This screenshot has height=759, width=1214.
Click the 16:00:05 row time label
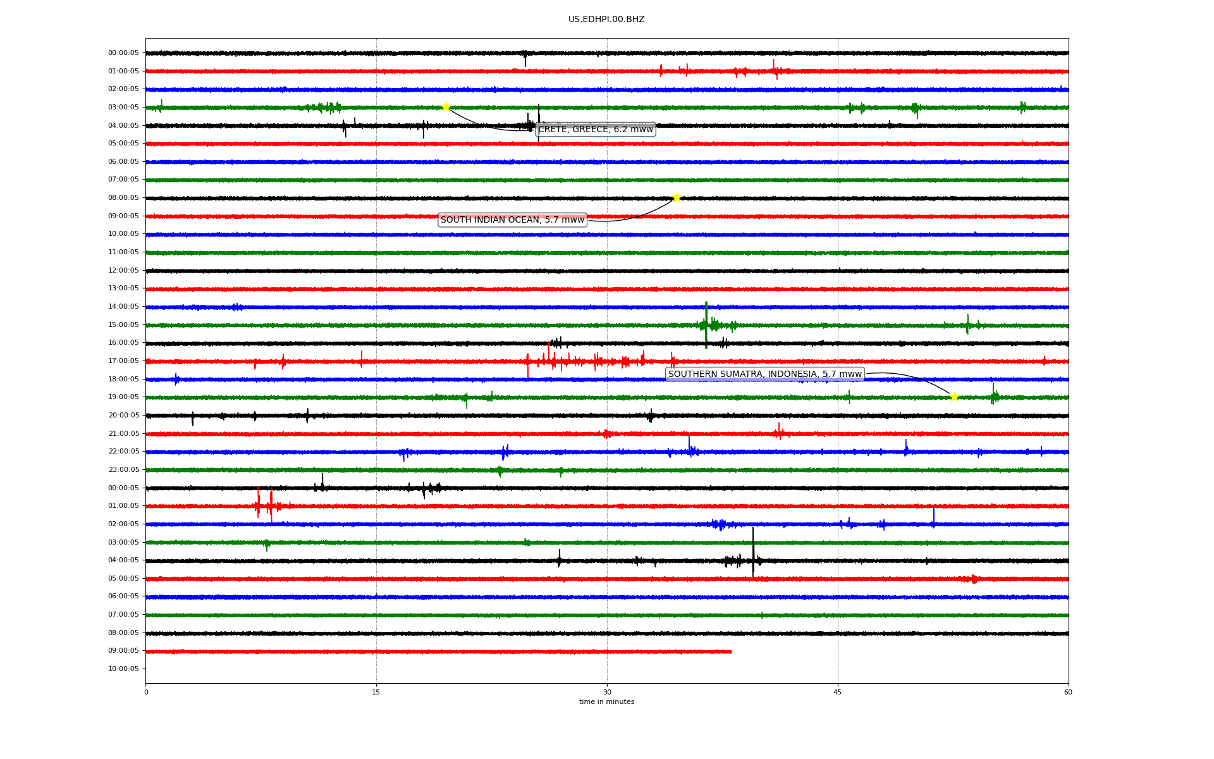123,343
